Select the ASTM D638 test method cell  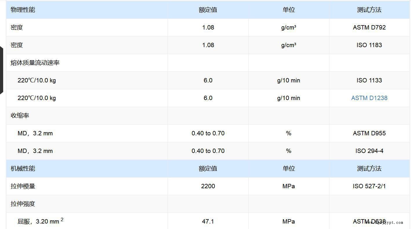369,221
